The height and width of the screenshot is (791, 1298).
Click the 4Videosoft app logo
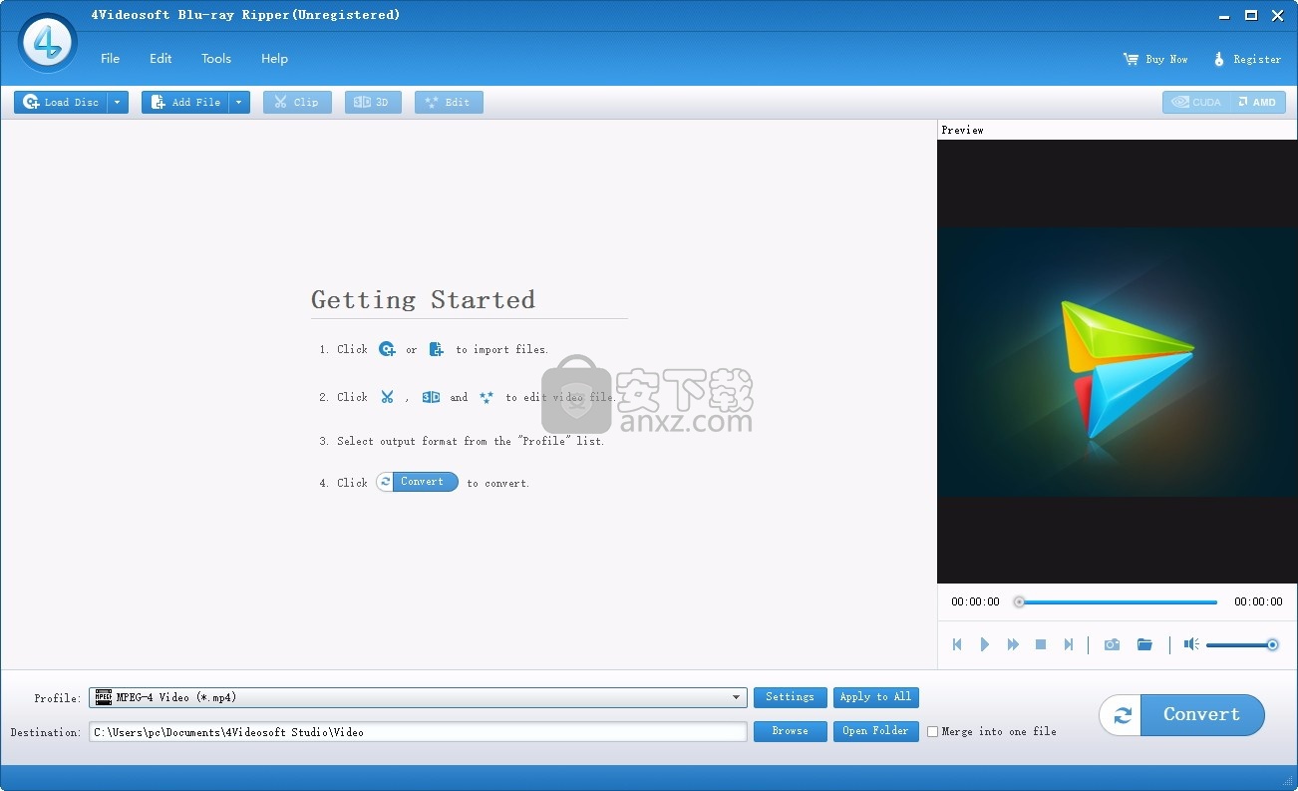point(47,43)
